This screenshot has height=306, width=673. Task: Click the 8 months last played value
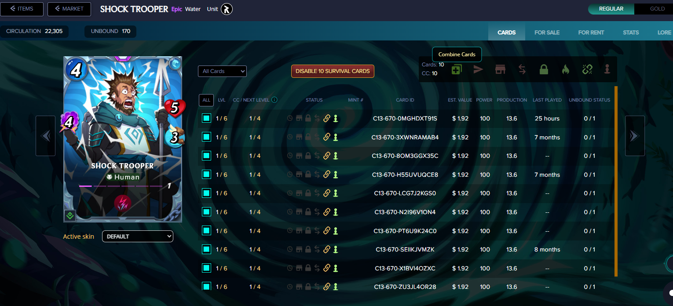[547, 249]
